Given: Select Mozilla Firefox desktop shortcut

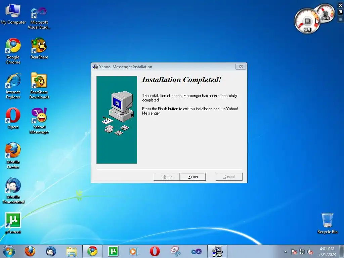Looking at the screenshot, I should 13,155.
